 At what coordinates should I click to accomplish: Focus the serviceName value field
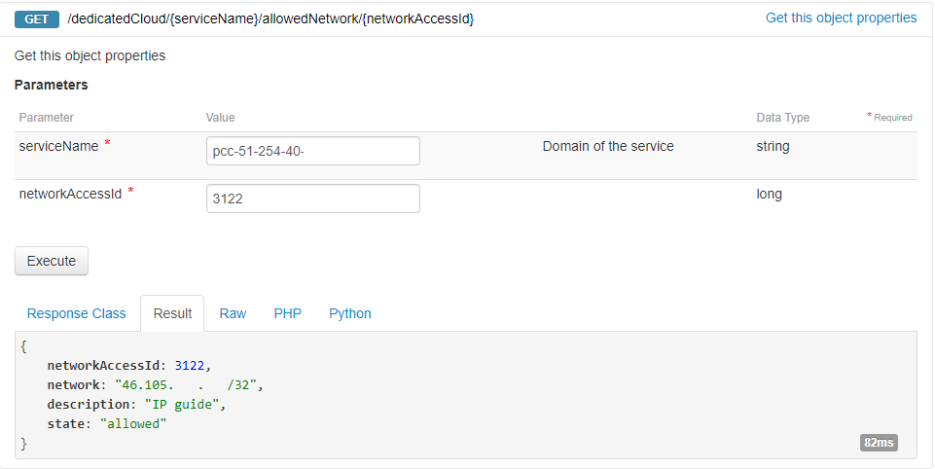pos(313,151)
